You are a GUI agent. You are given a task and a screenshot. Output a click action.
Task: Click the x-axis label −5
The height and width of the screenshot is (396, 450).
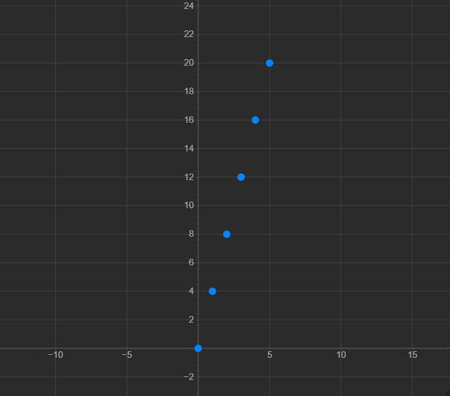pyautogui.click(x=127, y=355)
